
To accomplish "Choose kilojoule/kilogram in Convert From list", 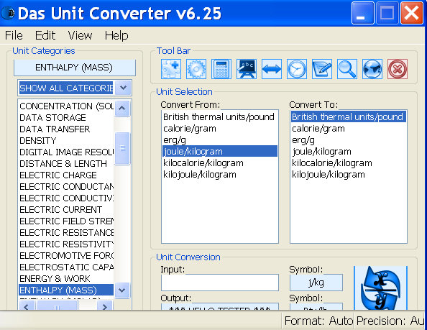I will [x=220, y=175].
